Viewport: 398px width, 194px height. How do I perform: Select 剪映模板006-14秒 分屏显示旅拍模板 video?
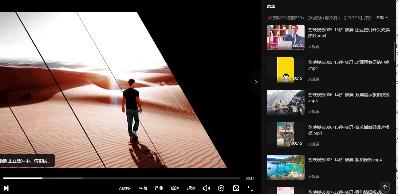pyautogui.click(x=349, y=98)
